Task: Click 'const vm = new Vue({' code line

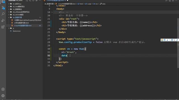Action: [x=72, y=49]
